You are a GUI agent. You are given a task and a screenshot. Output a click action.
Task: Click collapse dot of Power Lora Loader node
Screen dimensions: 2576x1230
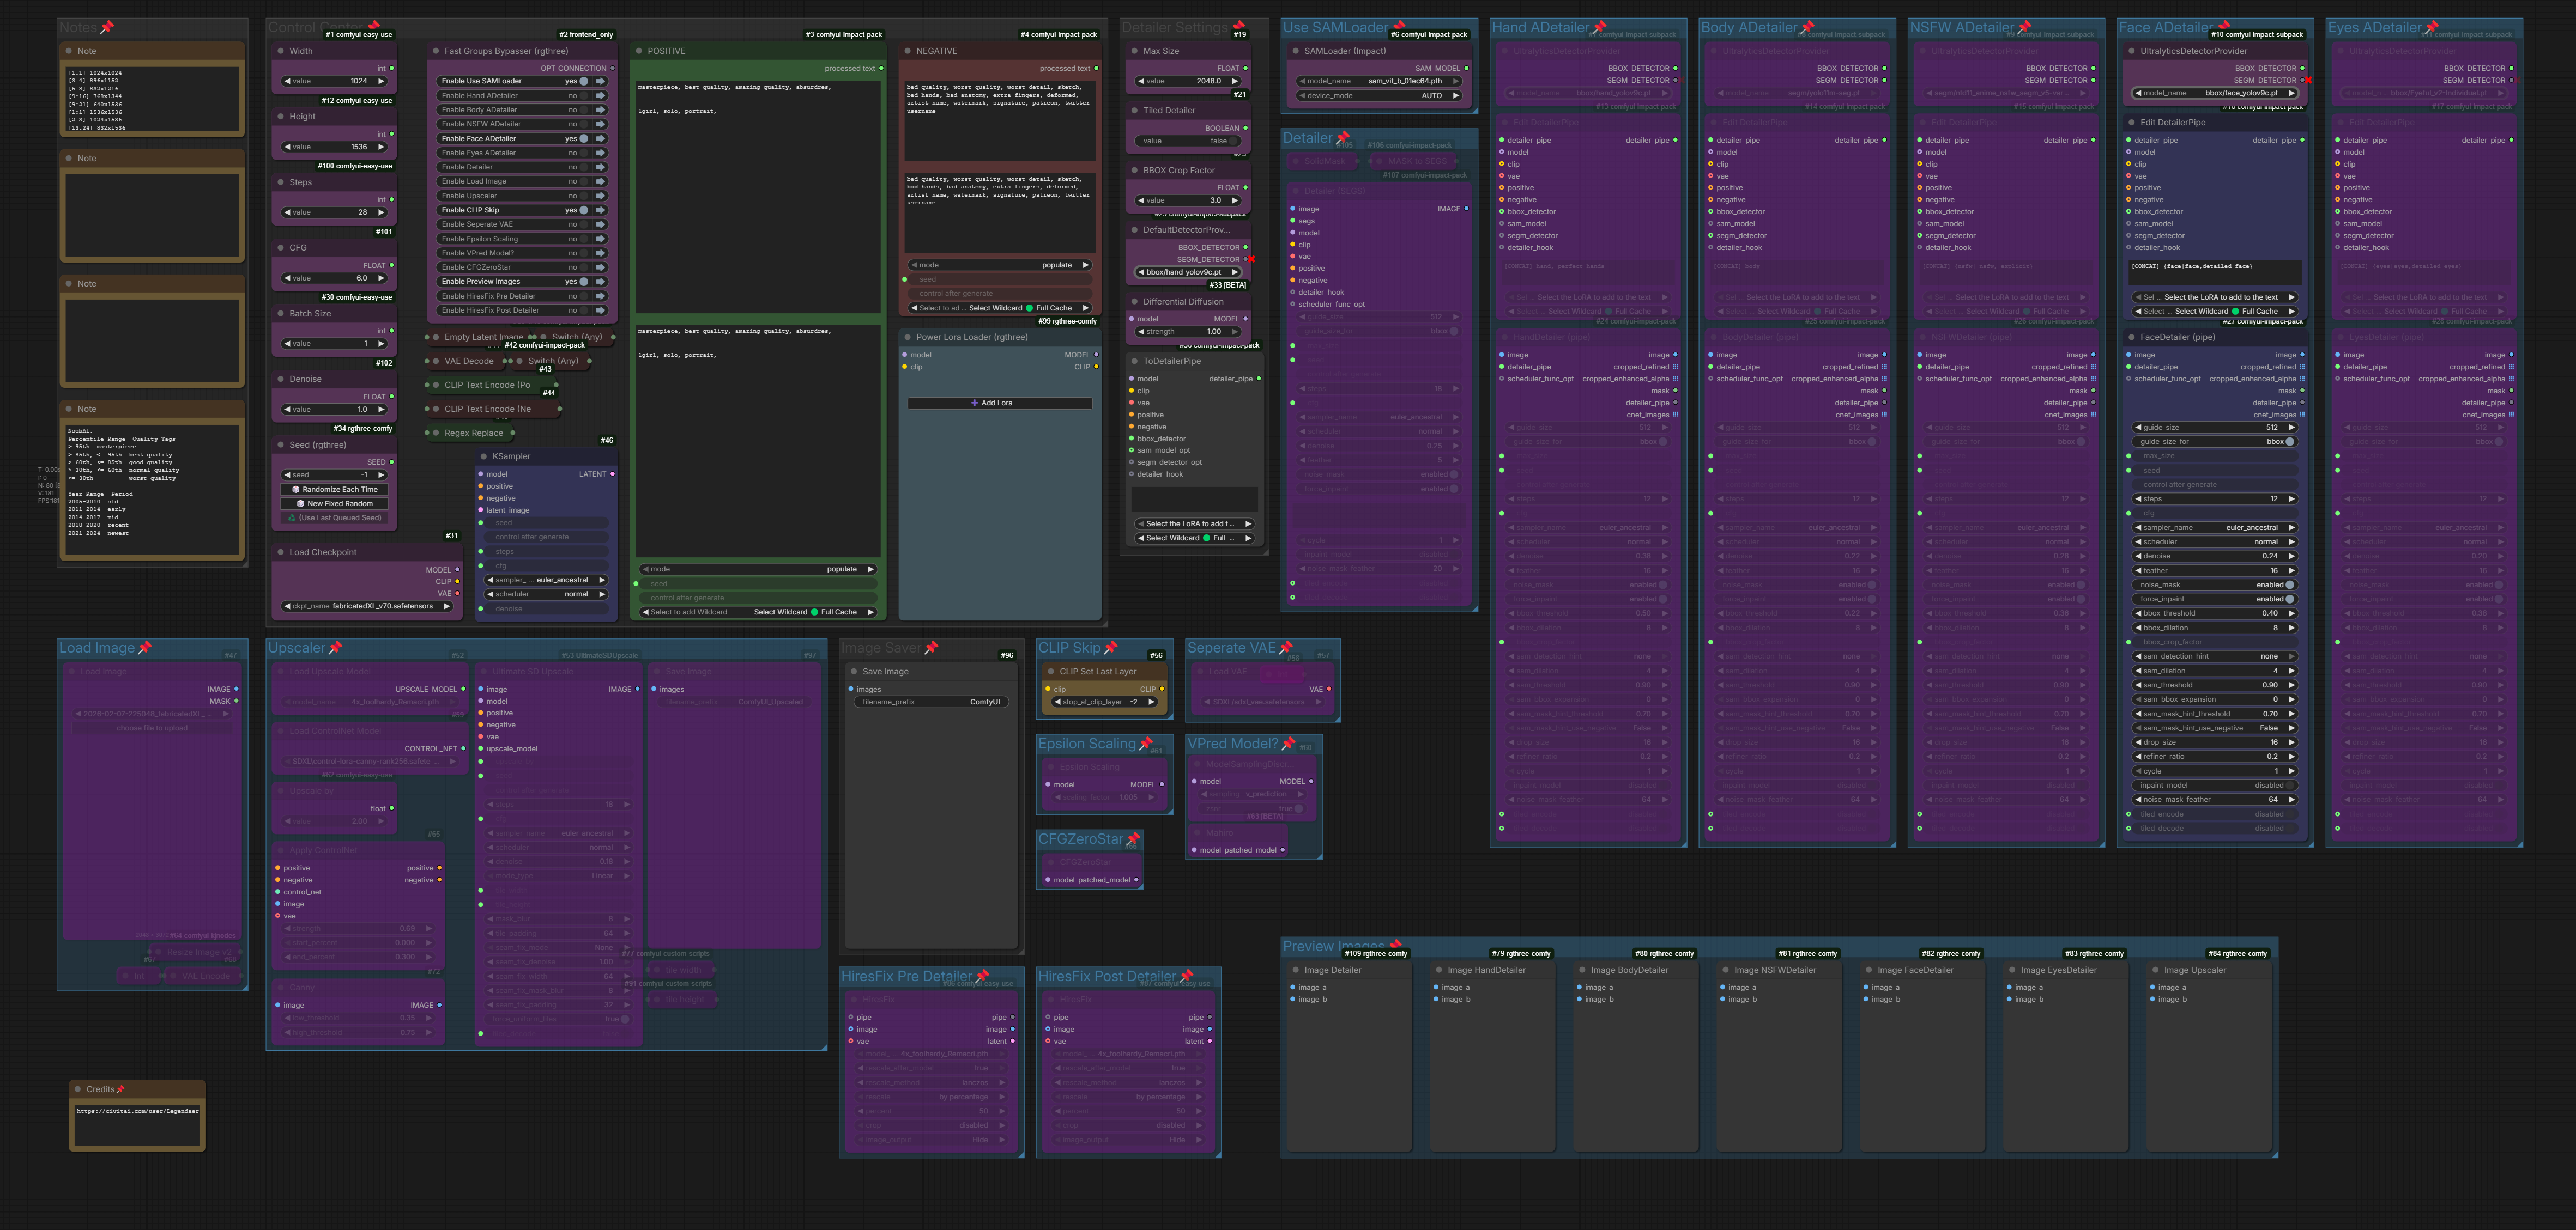[x=907, y=337]
